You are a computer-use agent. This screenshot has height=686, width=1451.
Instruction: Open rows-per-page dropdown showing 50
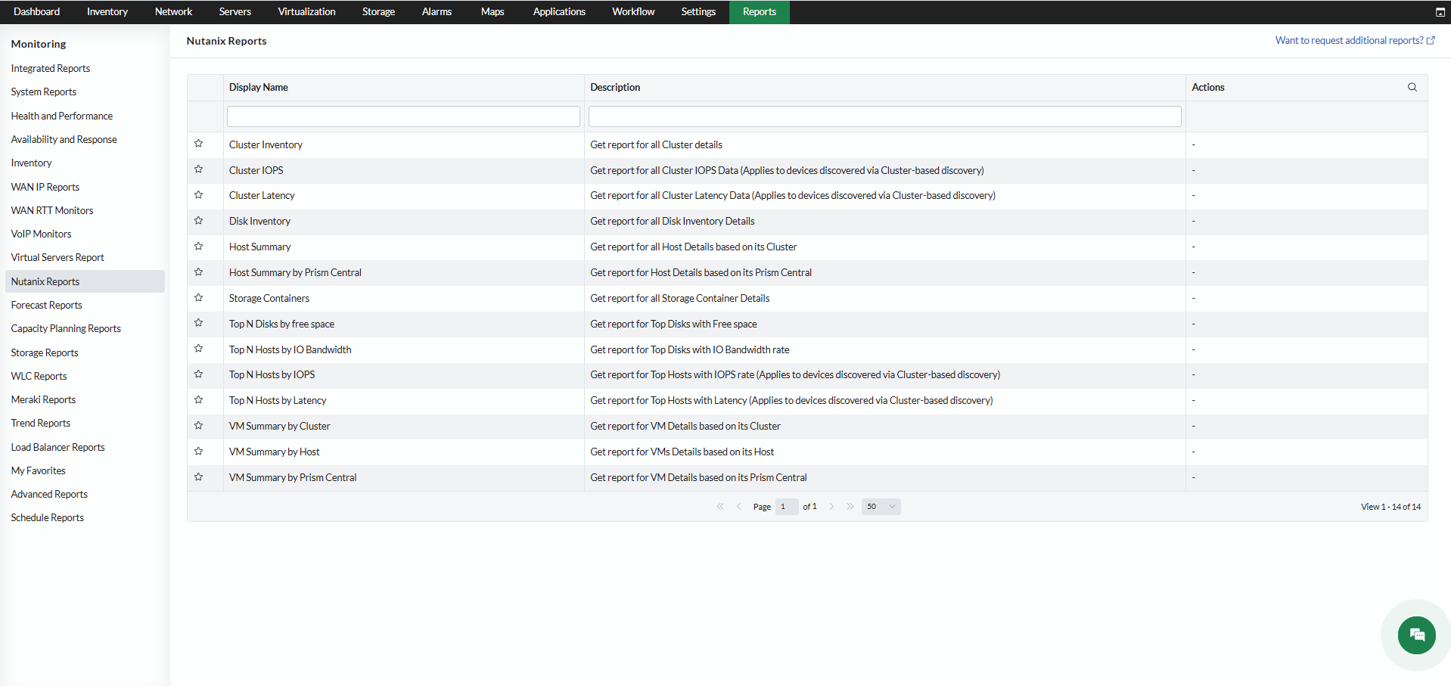click(x=881, y=507)
